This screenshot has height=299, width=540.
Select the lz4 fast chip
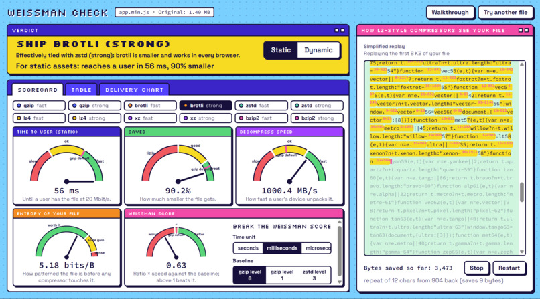[x=39, y=118]
